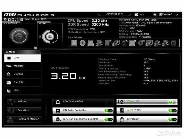Open the Favorites menu

[24, 110]
